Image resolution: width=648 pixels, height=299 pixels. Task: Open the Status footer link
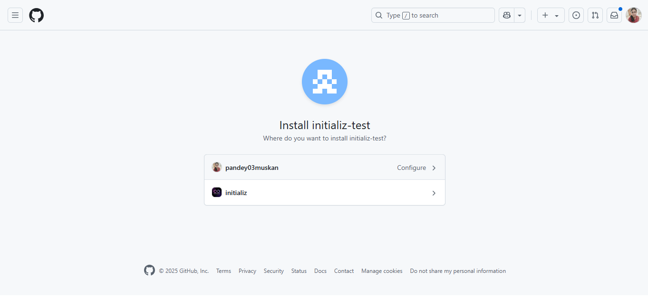tap(299, 271)
